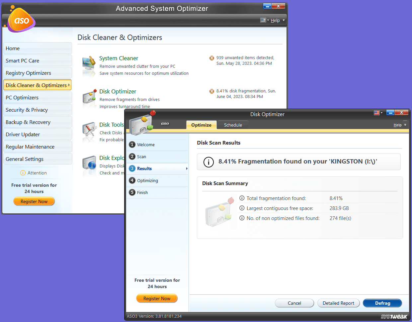Click step 1 Welcome number icon
The height and width of the screenshot is (322, 412).
click(132, 145)
